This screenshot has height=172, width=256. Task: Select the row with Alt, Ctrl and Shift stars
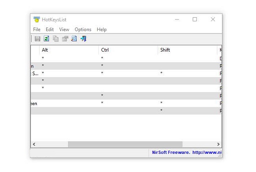tap(126, 73)
